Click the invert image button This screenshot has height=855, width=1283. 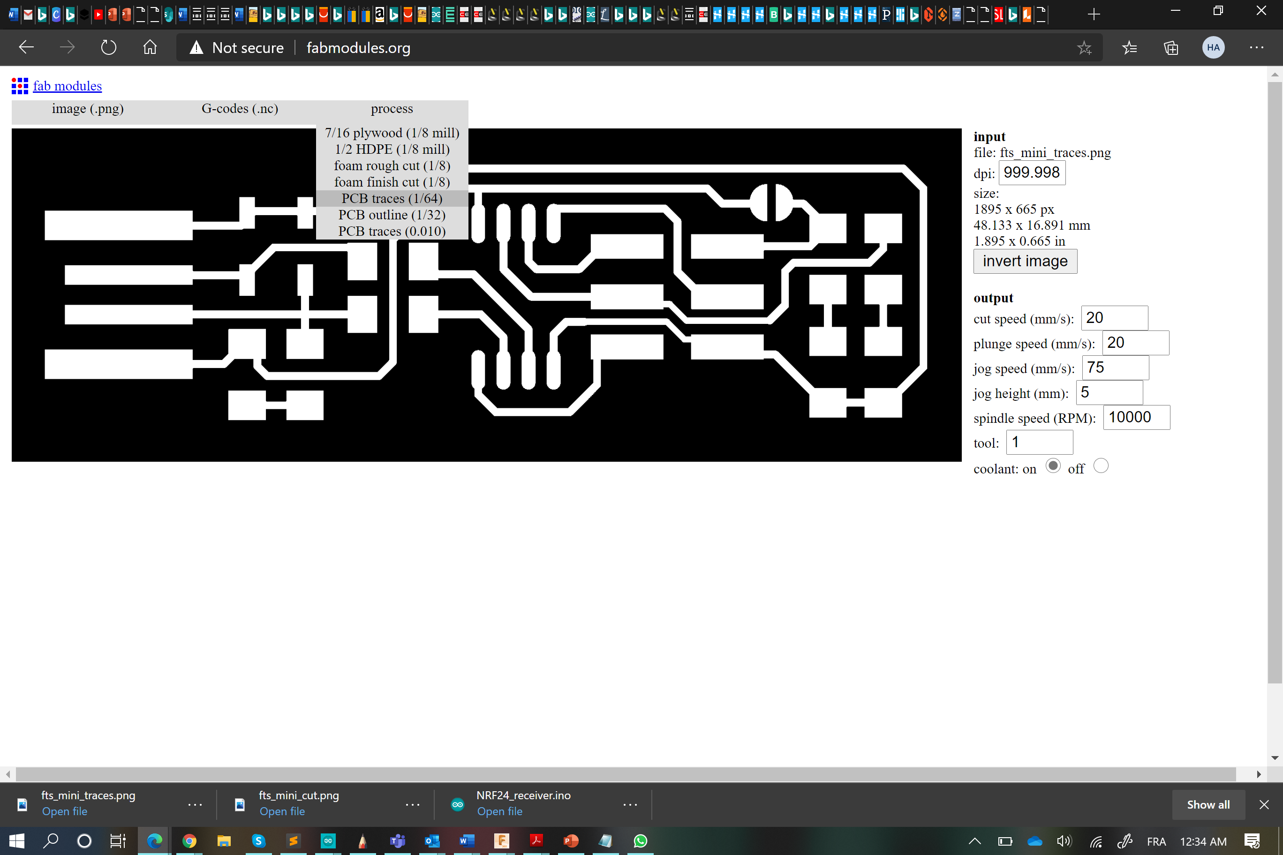[x=1025, y=261]
